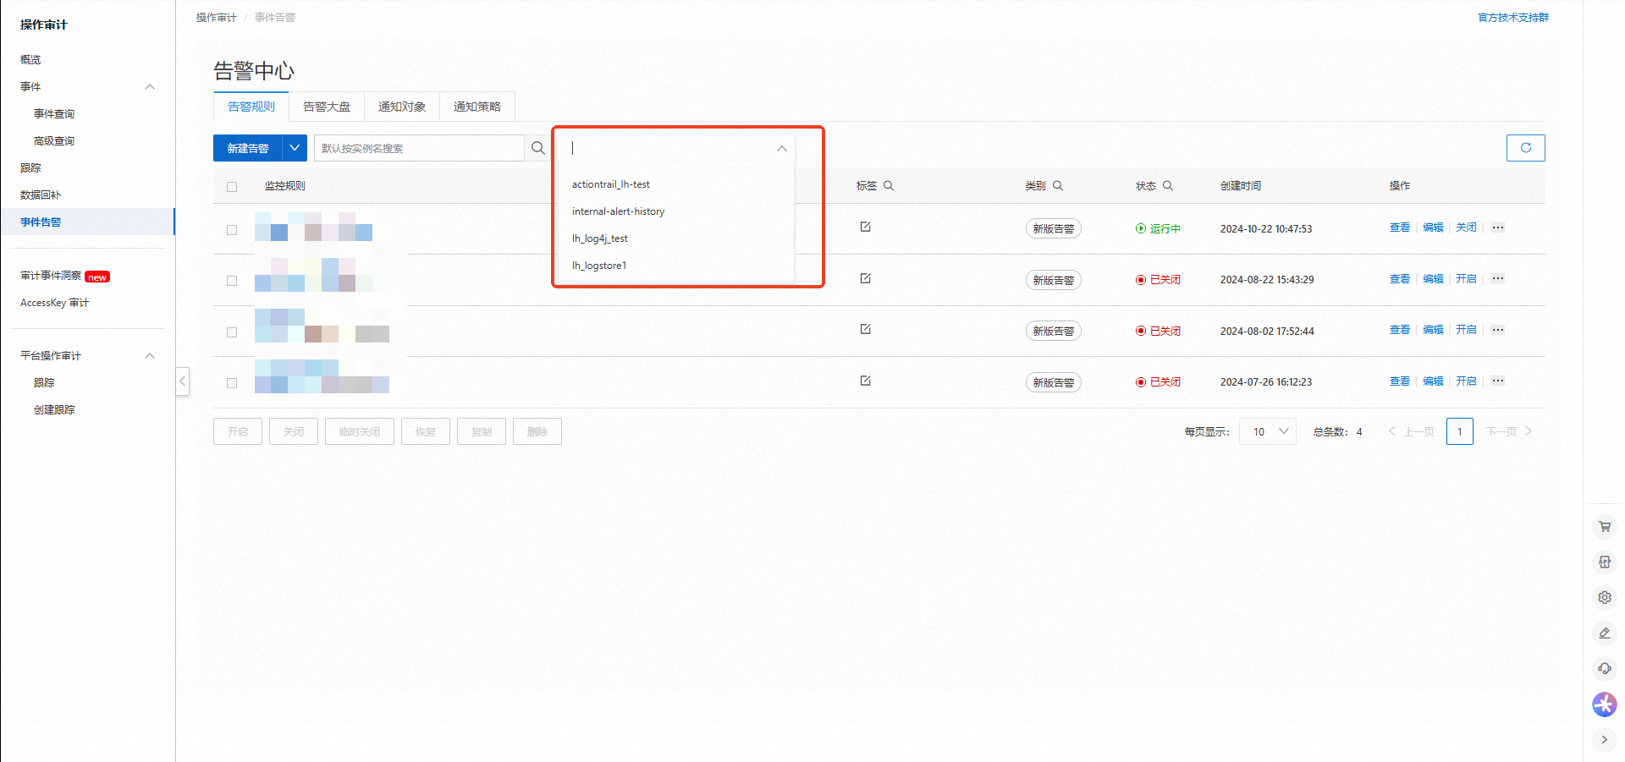Click the search magnifier next to instance search box
The image size is (1625, 762).
[x=538, y=148]
